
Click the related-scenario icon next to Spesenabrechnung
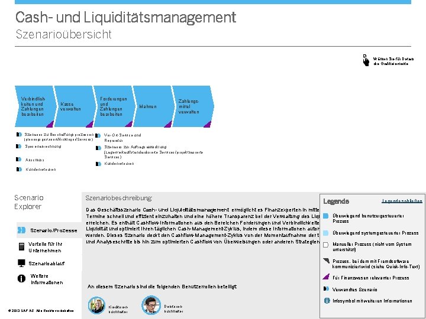19,147
